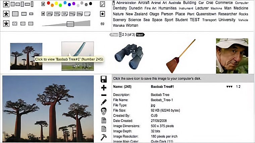Click the boxed star icon under magnifier
The image size is (255, 143).
coord(102,14)
